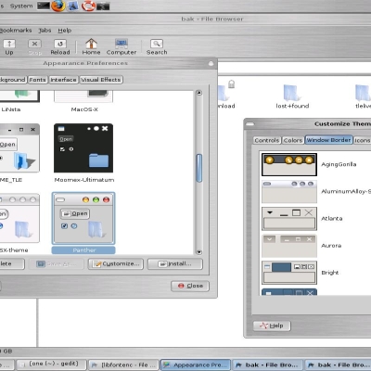
Task: Switch to gedit in taskbar
Action: (x=51, y=365)
